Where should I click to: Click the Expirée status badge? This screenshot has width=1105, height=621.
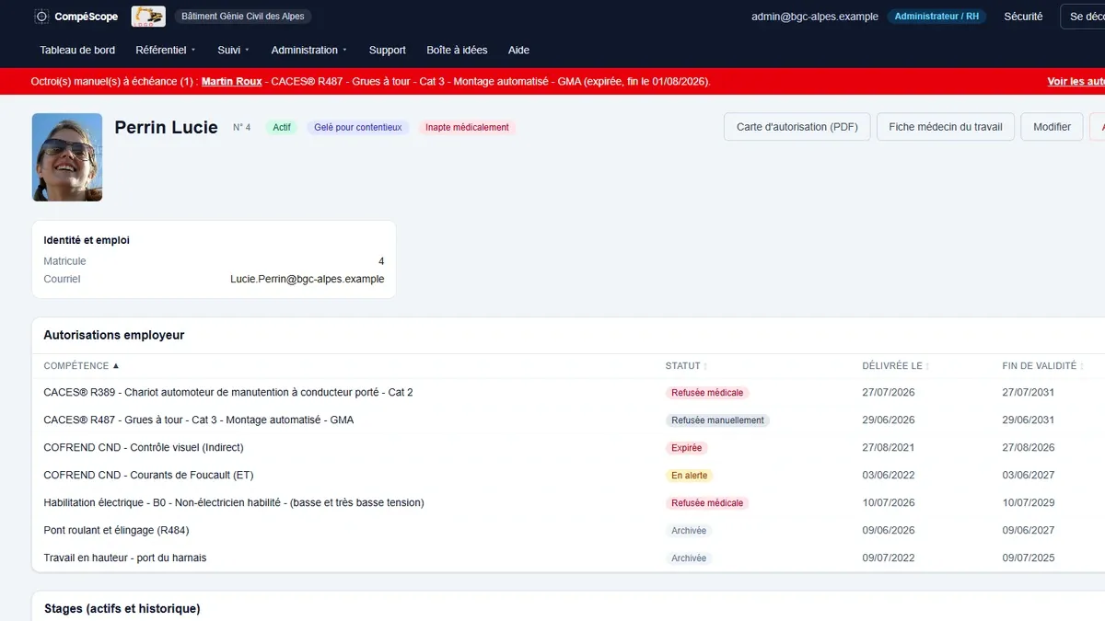687,447
